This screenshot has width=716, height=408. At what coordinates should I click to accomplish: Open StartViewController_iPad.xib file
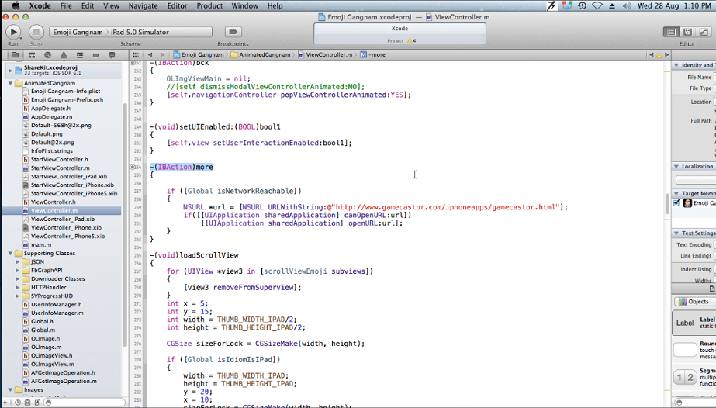tap(69, 177)
